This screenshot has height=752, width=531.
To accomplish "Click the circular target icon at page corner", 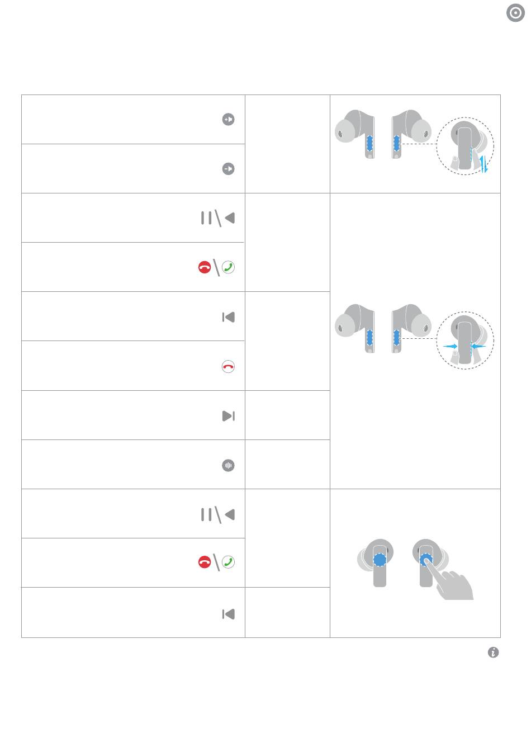I will tap(516, 13).
